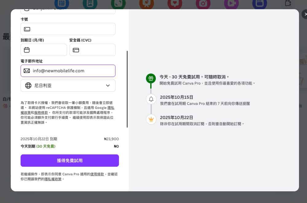This screenshot has height=203, width=307.
Task: Click the globe icon beside 尼日利亚
Action: (x=28, y=86)
